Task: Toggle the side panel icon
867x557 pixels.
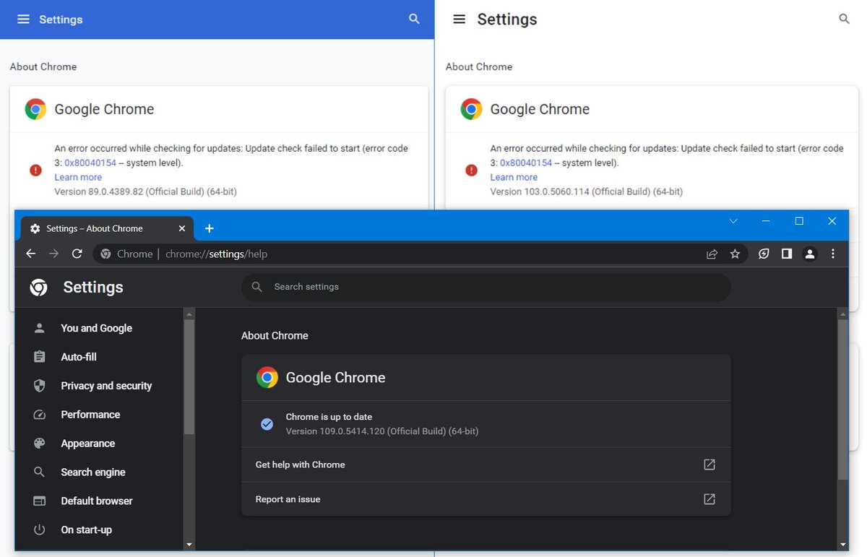Action: 787,254
